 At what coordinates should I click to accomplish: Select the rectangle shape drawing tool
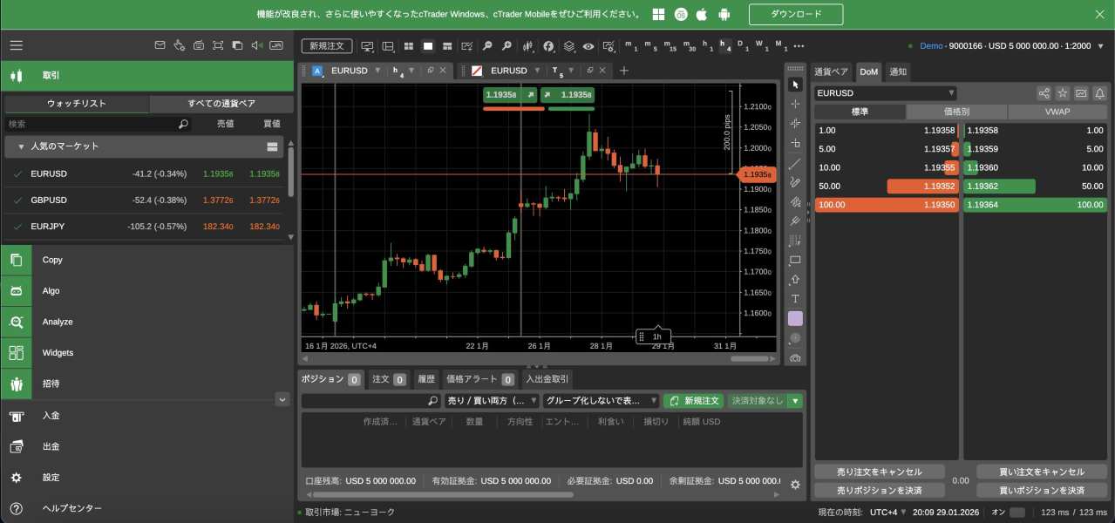click(x=795, y=260)
